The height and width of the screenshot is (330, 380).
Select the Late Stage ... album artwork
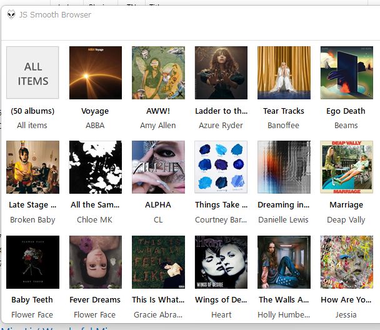pyautogui.click(x=32, y=167)
